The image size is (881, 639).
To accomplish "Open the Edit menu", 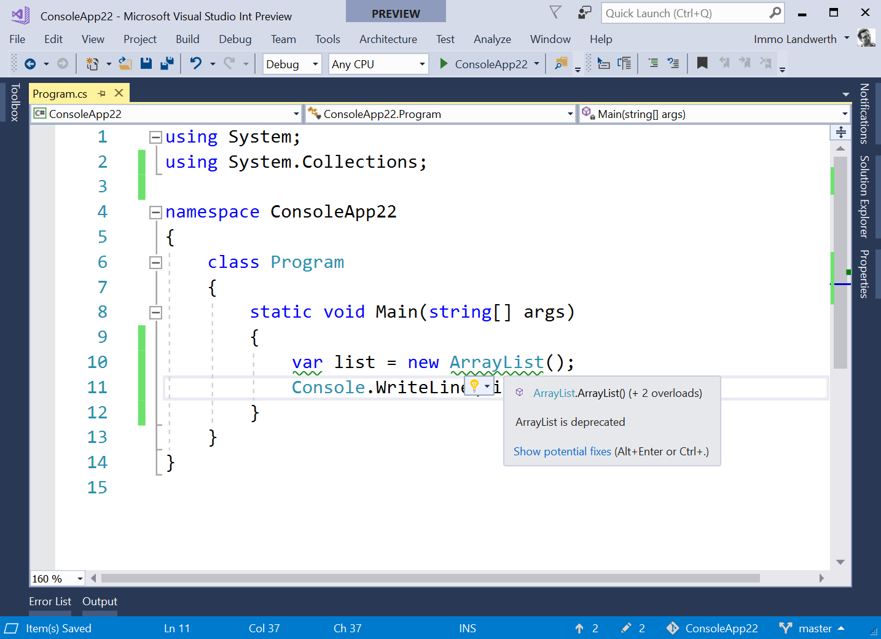I will (x=53, y=39).
